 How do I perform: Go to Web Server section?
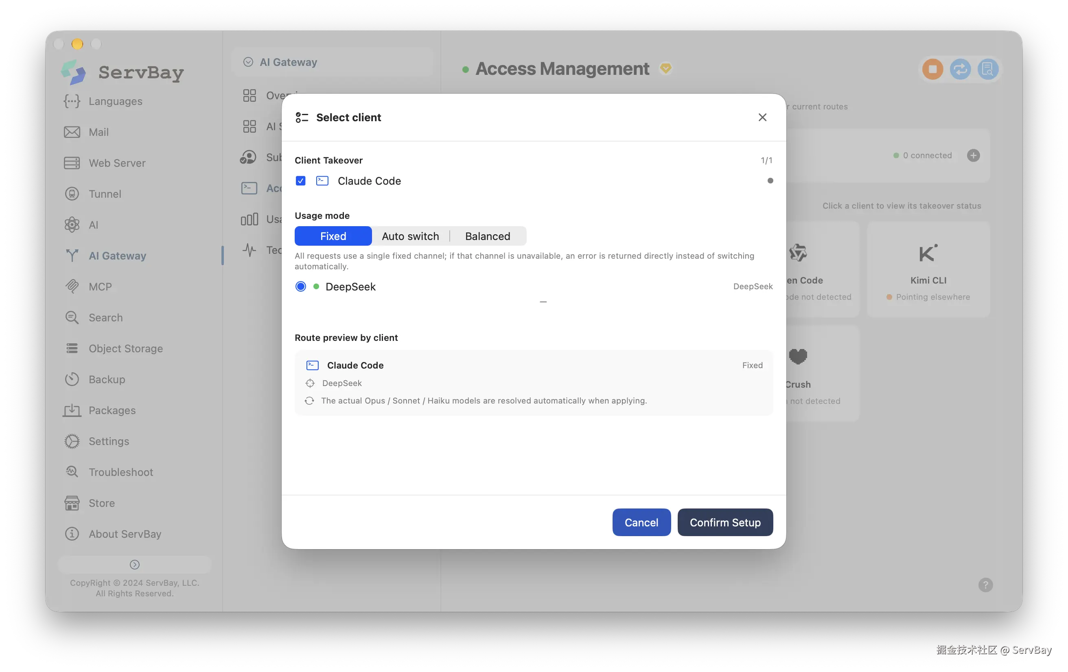coord(105,163)
